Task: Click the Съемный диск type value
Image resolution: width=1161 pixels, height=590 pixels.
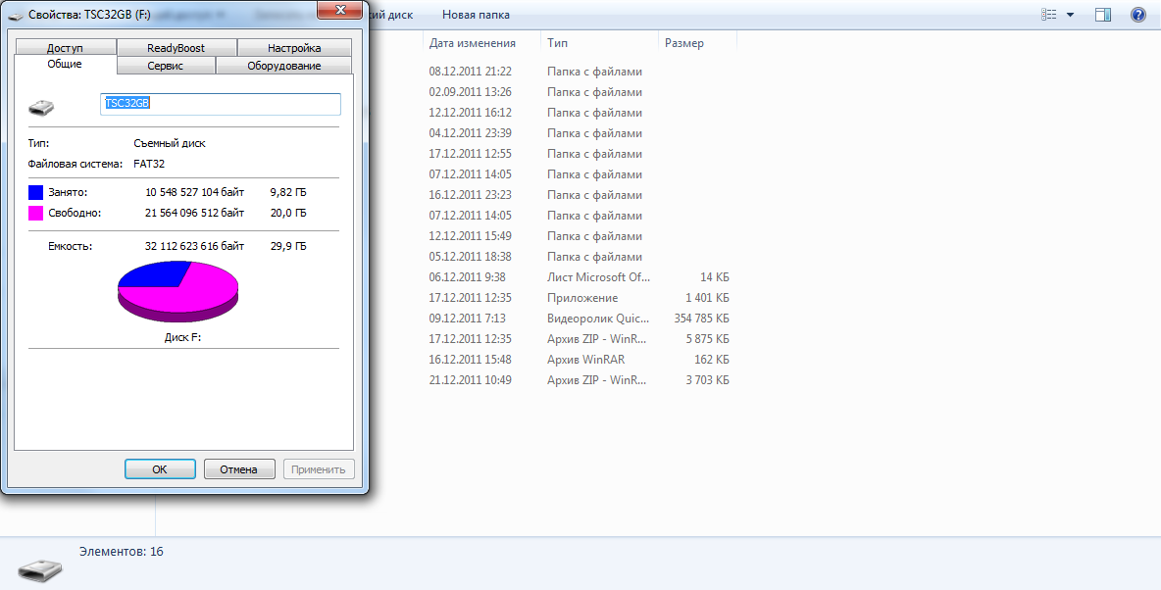Action: click(170, 143)
